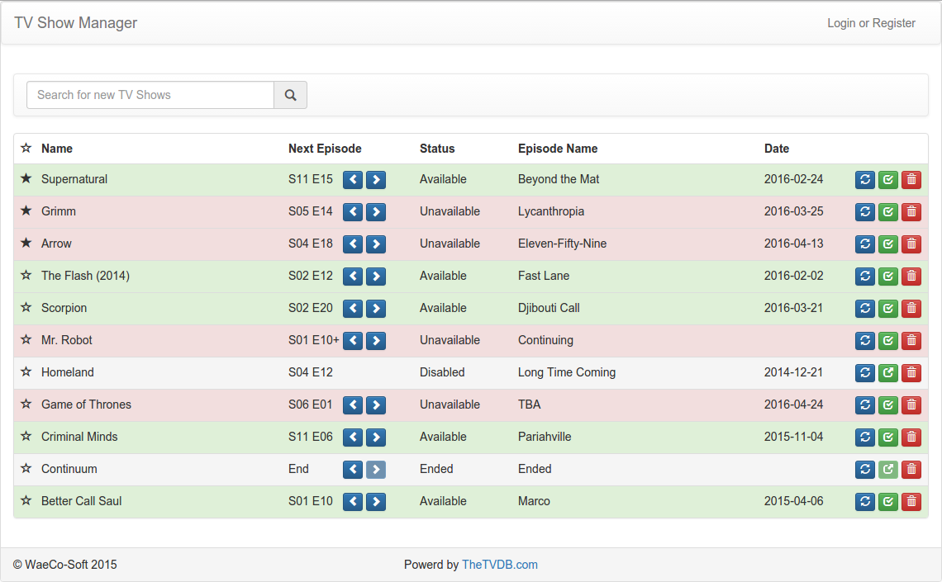Click the Next Episode column header
The image size is (942, 582).
point(325,149)
